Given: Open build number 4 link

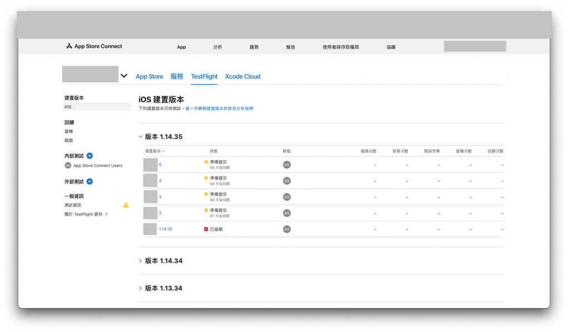Looking at the screenshot, I should point(160,181).
